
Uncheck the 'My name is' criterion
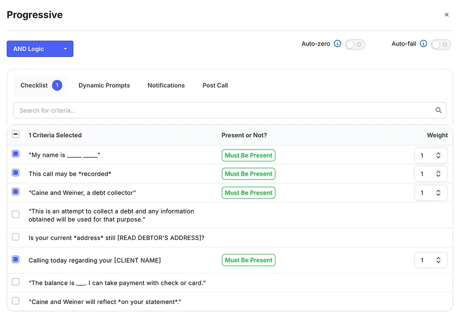pos(16,154)
